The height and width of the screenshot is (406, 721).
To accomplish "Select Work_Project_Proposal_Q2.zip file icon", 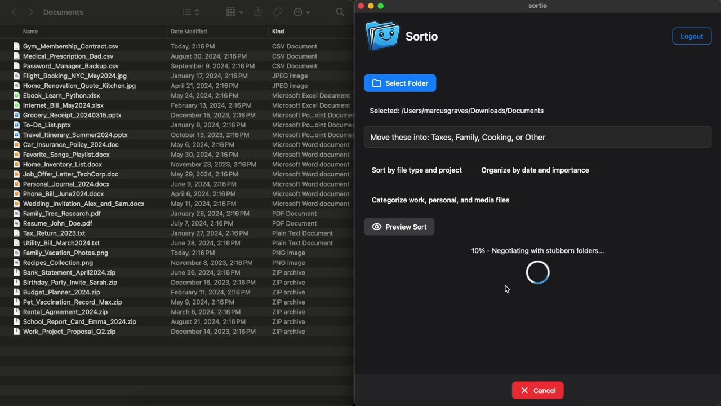I will pos(17,332).
